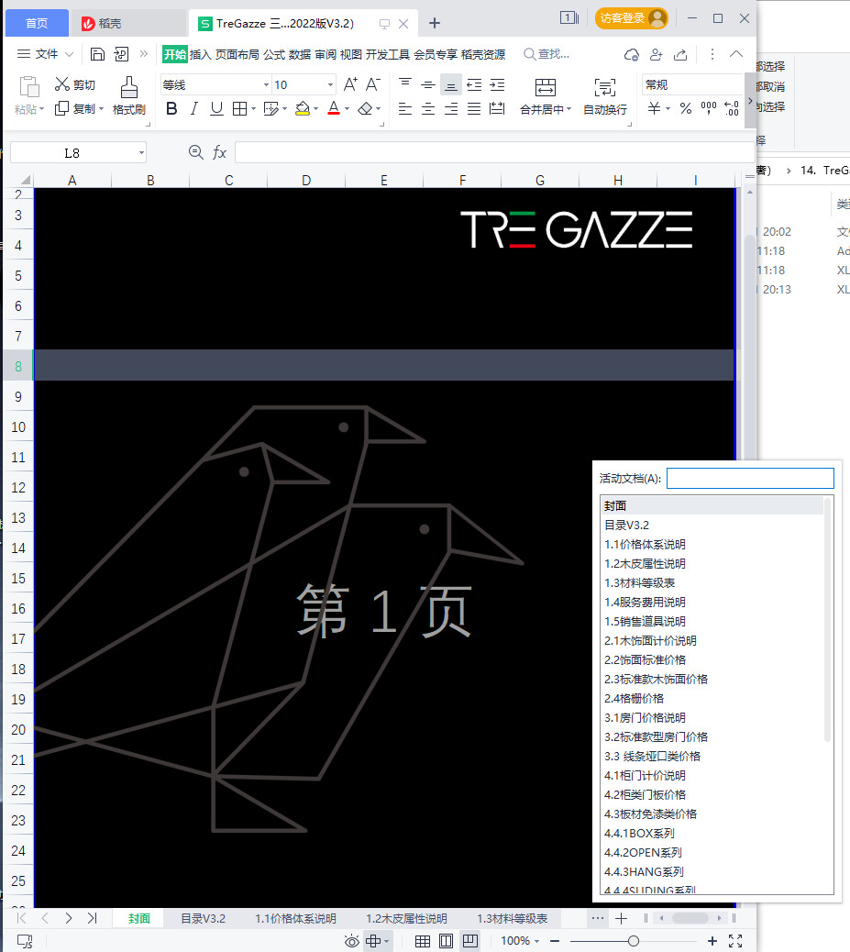This screenshot has width=850, height=952.
Task: Add a new sheet with plus button
Action: click(x=621, y=919)
